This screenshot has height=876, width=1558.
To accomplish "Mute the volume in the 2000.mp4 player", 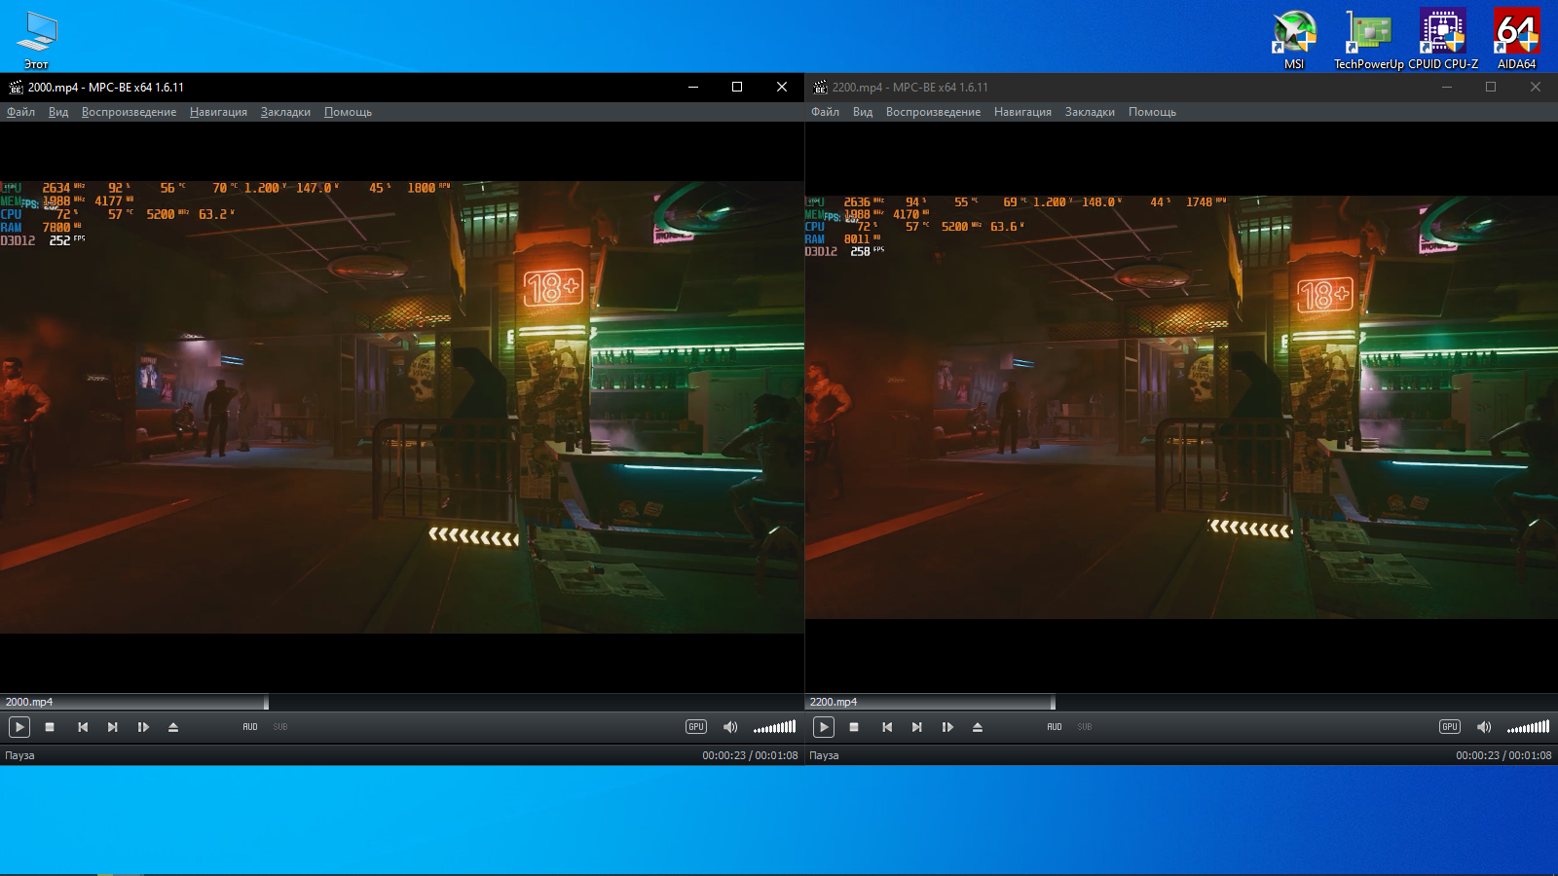I will click(x=730, y=727).
